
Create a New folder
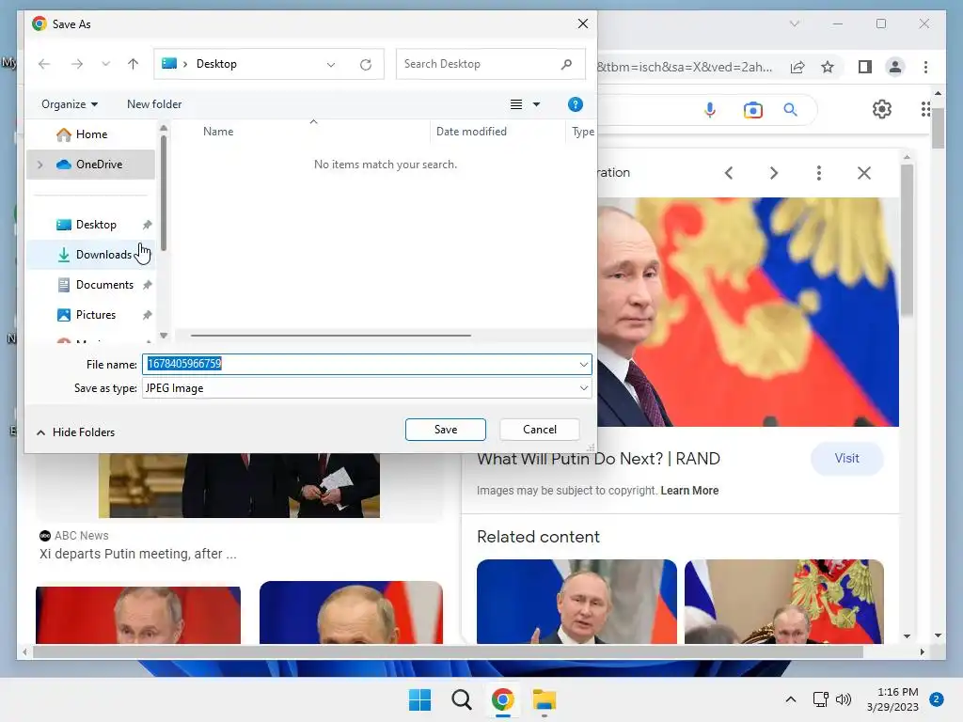[154, 104]
